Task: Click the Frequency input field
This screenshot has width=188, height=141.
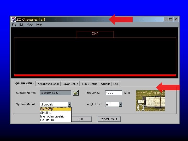Action: [114, 93]
